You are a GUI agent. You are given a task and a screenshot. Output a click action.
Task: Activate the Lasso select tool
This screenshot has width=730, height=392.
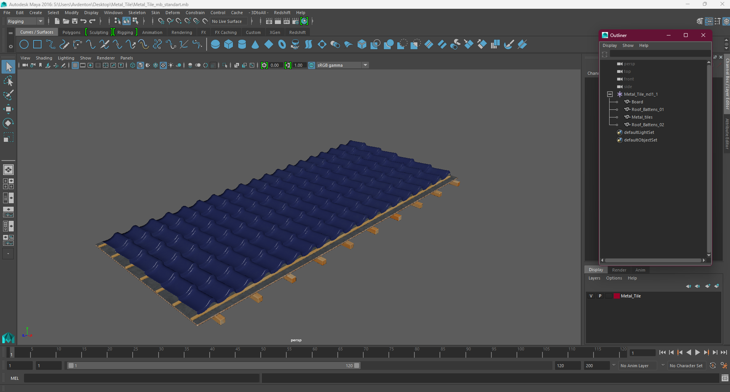click(x=8, y=81)
